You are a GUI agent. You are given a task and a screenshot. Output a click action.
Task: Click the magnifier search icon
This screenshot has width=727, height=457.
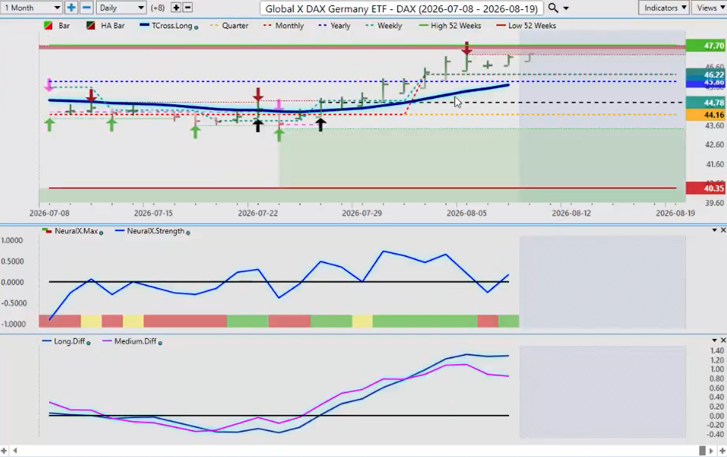pos(553,8)
